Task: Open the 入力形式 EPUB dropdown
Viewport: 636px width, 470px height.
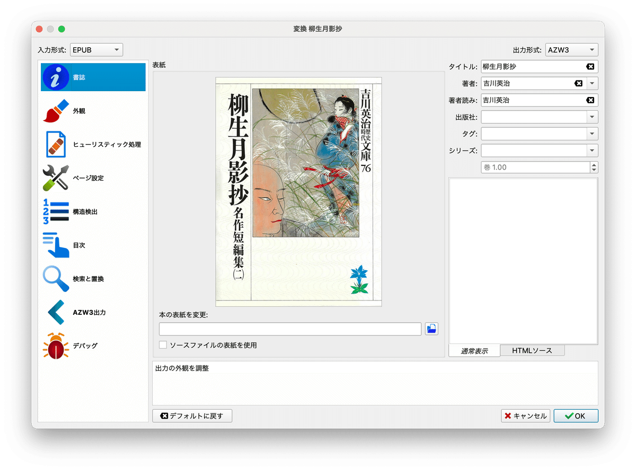Action: pyautogui.click(x=96, y=50)
